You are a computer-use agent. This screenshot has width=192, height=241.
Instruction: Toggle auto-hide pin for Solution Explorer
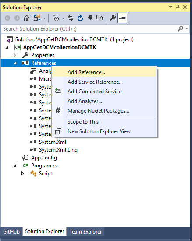178,7
